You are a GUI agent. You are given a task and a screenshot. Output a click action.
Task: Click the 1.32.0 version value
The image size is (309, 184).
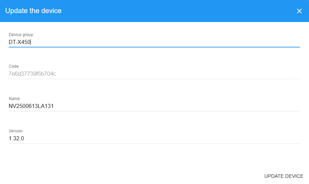coord(16,139)
